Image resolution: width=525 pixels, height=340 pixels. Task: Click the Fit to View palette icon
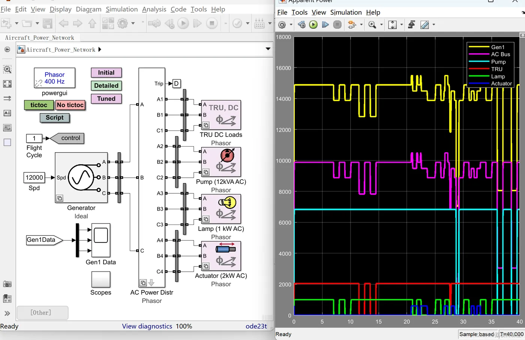coord(7,84)
